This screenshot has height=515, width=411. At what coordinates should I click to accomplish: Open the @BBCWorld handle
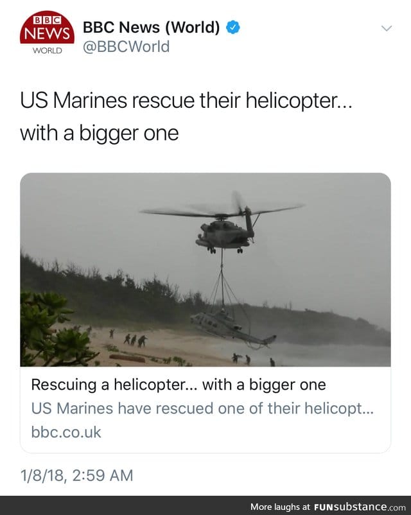[126, 47]
